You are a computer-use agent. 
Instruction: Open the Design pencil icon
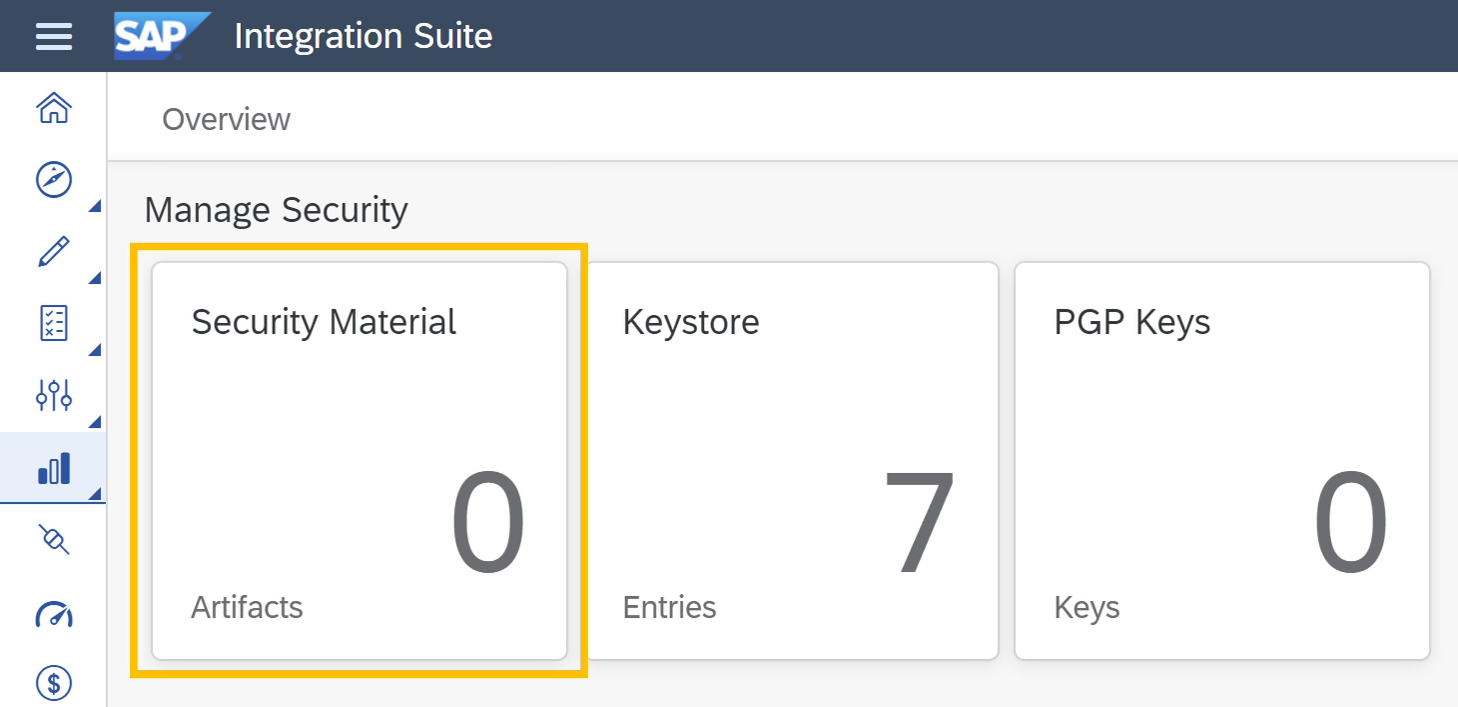pyautogui.click(x=54, y=251)
